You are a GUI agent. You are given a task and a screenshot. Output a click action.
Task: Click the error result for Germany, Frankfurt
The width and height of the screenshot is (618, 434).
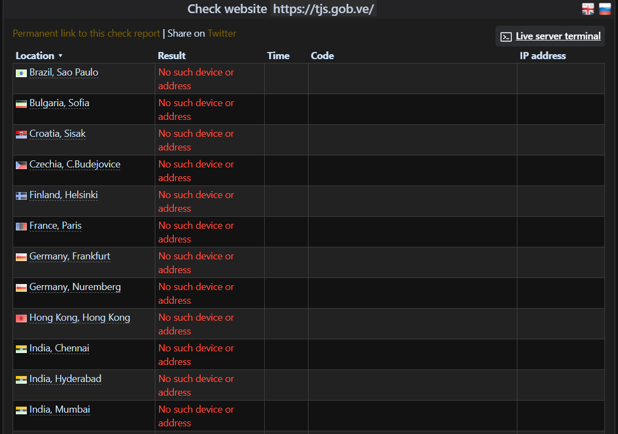pyautogui.click(x=196, y=263)
